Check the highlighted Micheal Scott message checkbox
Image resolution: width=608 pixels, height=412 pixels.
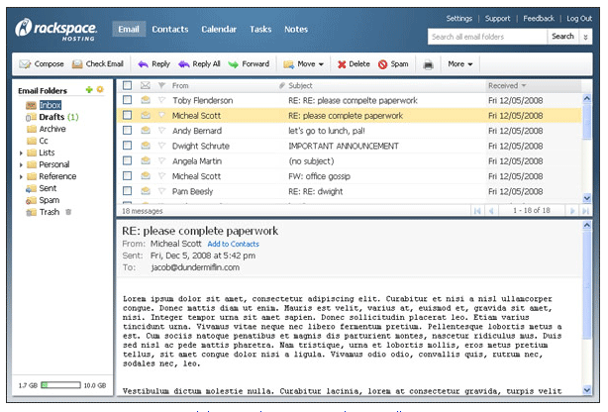coord(127,115)
